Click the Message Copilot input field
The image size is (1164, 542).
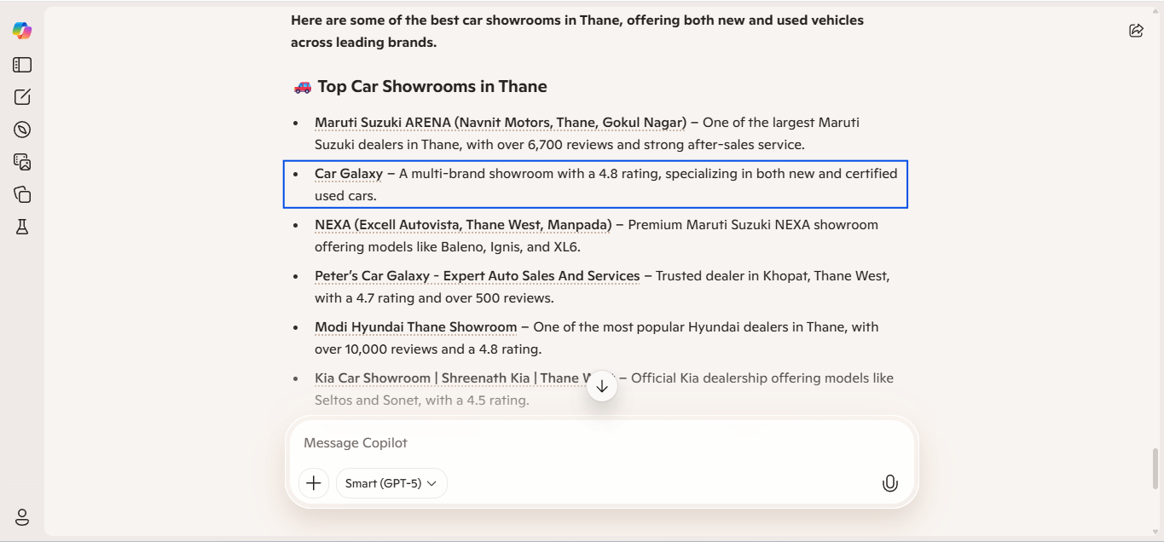coord(597,442)
